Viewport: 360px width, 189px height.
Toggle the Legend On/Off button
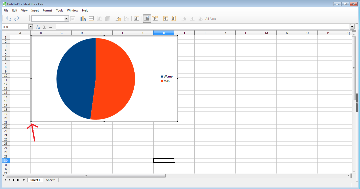pos(147,18)
